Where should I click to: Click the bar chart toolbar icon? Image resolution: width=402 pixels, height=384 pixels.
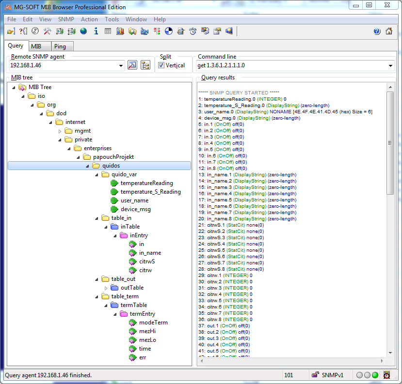[120, 31]
